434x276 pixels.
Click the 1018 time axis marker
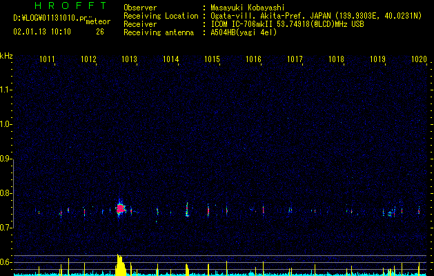pos(336,59)
